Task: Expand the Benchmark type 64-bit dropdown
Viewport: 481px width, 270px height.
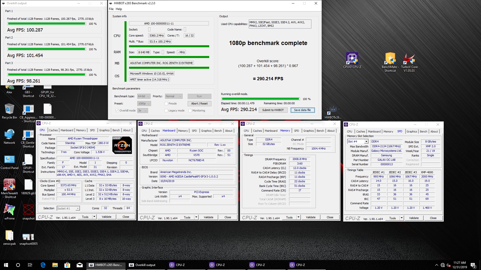Action: click(144, 96)
